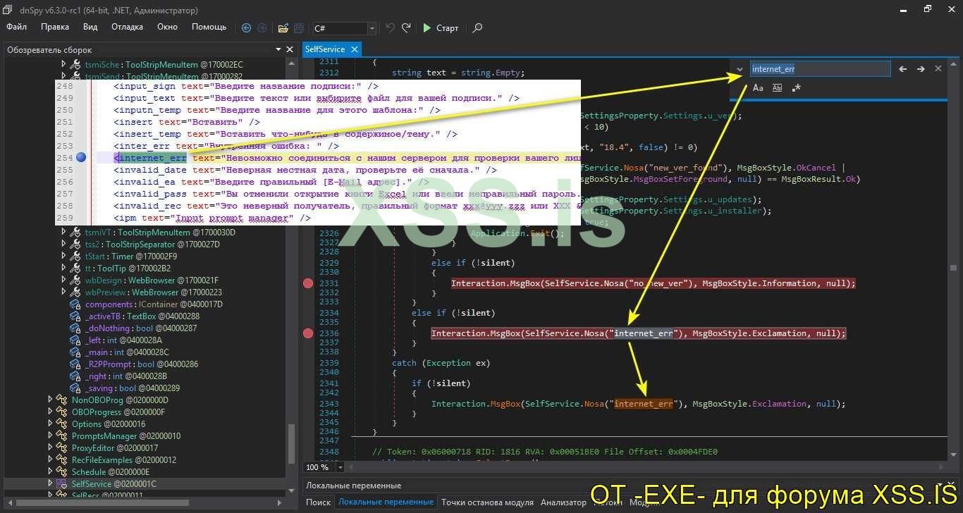Navigate forward with the toolbar forward arrow

pyautogui.click(x=262, y=28)
